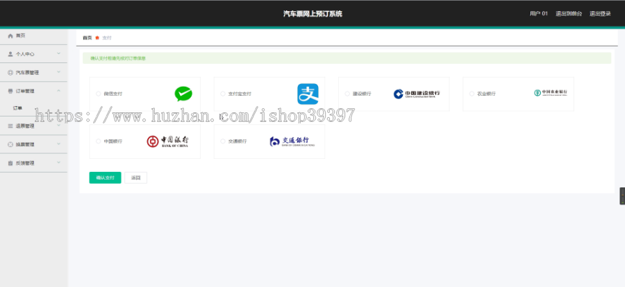
Task: Click the Bank of Communications logo
Action: pos(292,141)
